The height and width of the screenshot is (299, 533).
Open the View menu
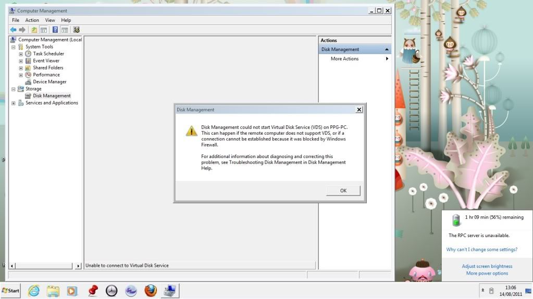50,20
